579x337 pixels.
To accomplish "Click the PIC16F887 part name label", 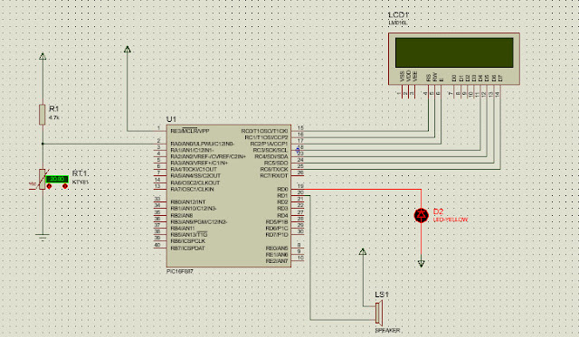I will 180,271.
